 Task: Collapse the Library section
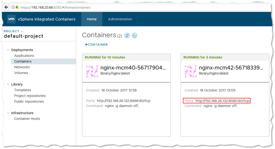click(x=8, y=84)
